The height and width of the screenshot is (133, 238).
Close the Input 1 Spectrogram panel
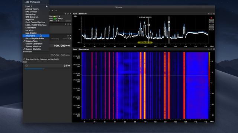tap(214, 49)
